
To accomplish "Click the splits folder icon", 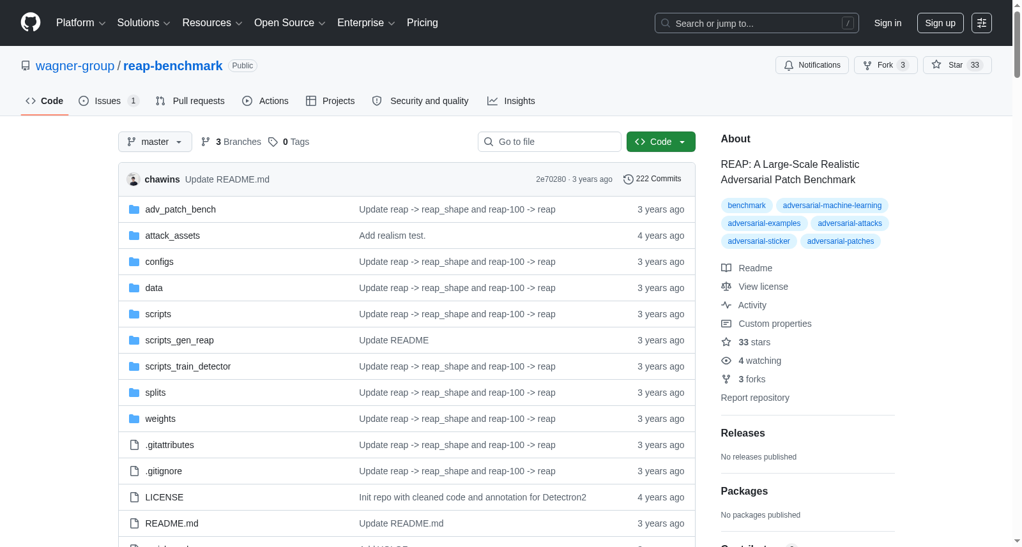I will click(x=134, y=393).
